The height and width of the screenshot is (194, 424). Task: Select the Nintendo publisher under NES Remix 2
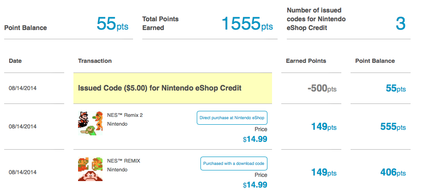tap(117, 124)
